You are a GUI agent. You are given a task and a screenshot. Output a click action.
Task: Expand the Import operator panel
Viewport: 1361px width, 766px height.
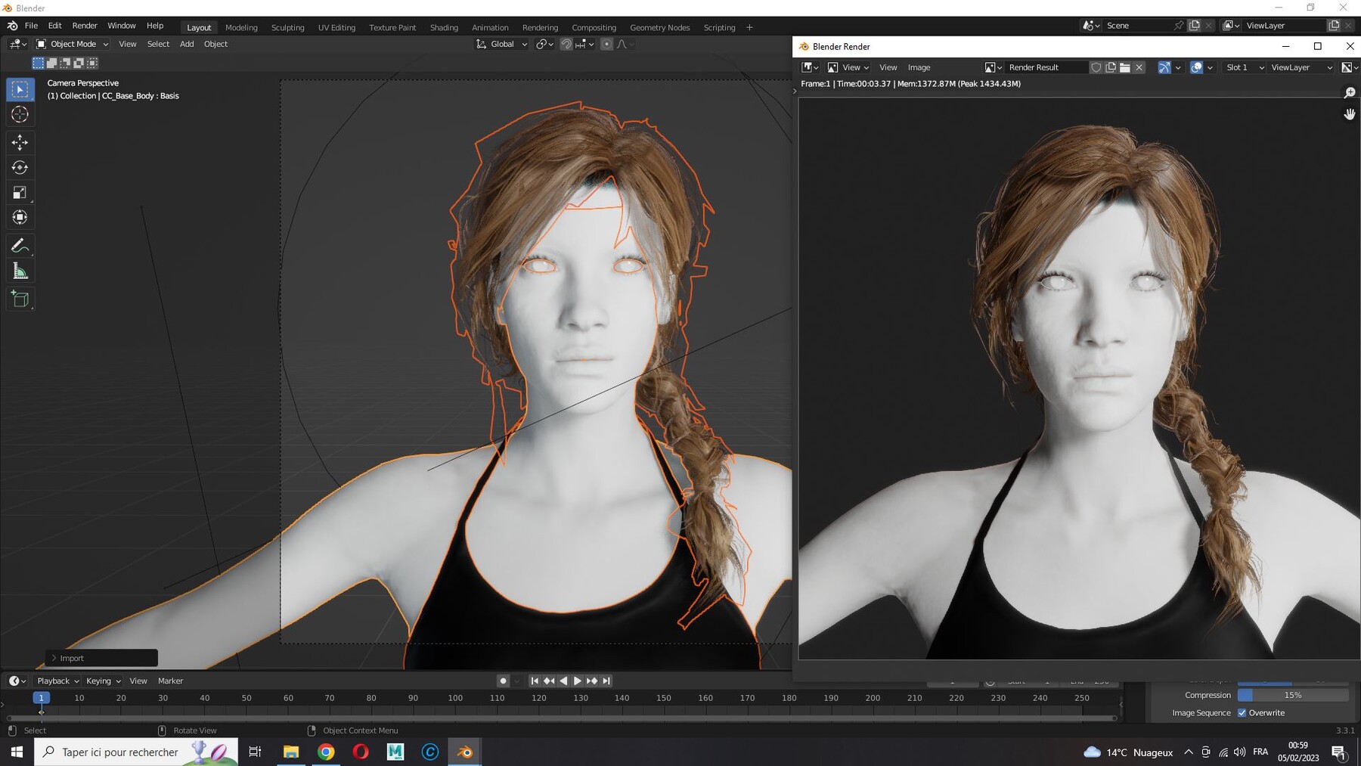point(101,658)
